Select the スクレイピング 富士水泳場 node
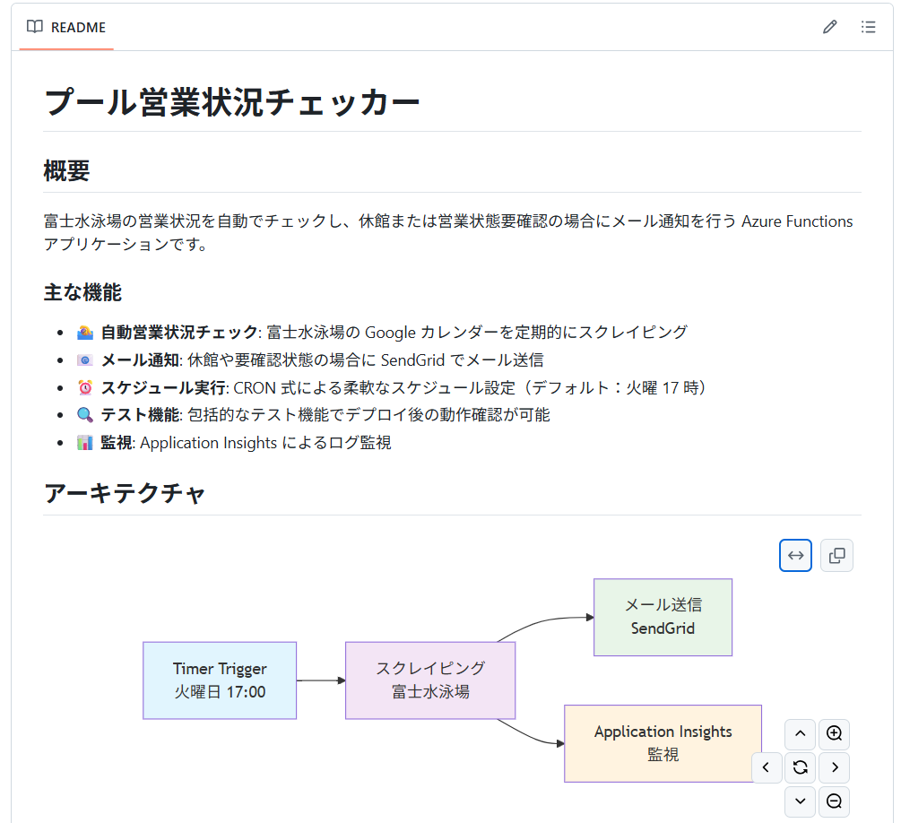This screenshot has width=901, height=823. pos(430,680)
